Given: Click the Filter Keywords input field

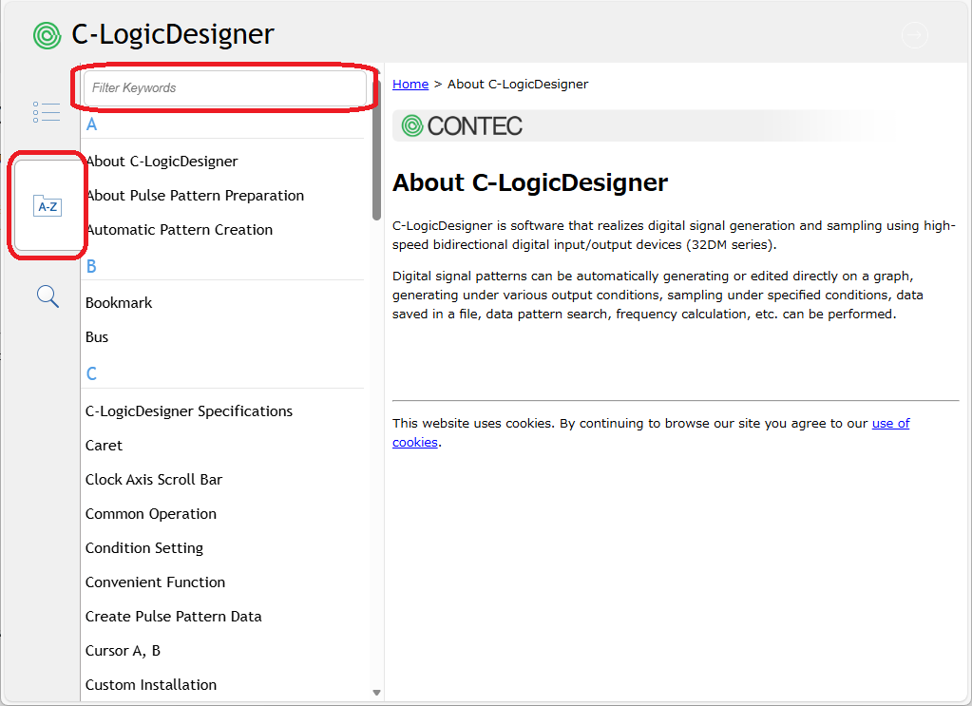Looking at the screenshot, I should [x=225, y=88].
